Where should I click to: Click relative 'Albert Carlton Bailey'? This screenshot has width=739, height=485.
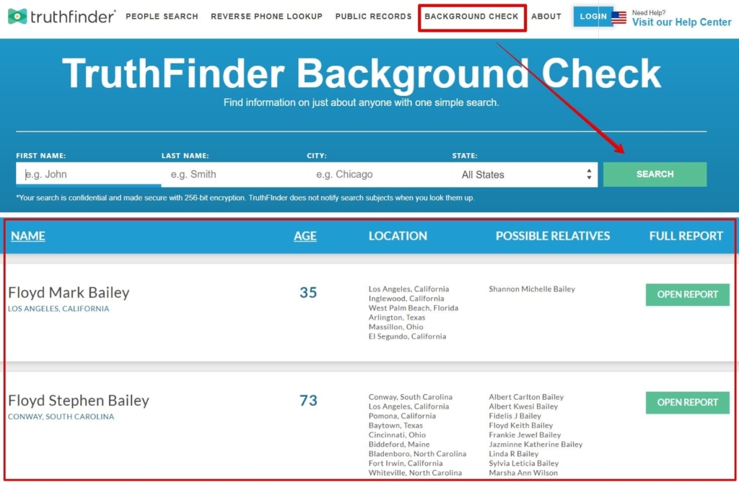coord(526,397)
